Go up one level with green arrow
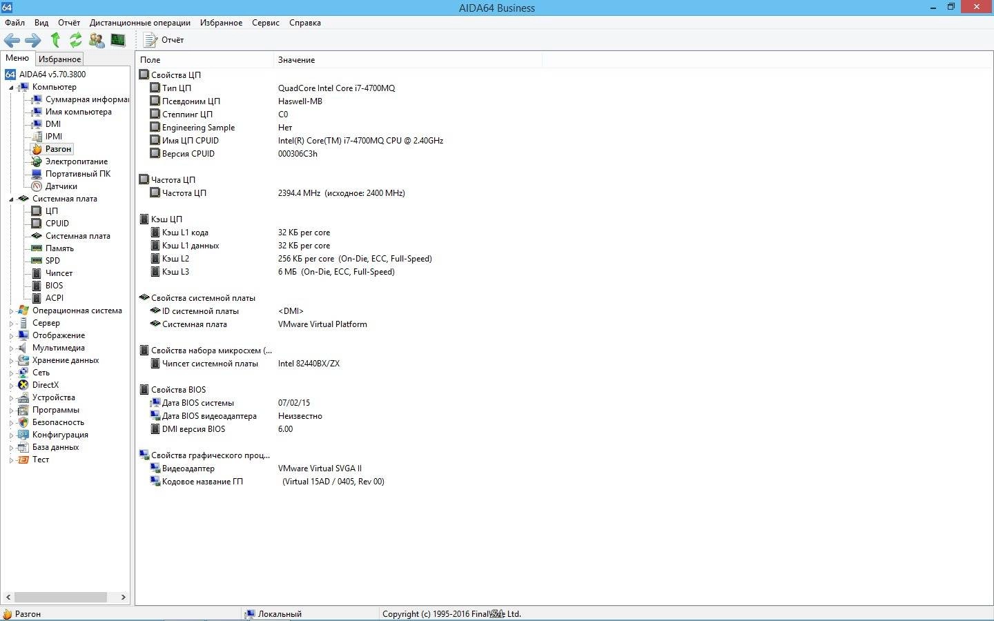 click(x=55, y=40)
